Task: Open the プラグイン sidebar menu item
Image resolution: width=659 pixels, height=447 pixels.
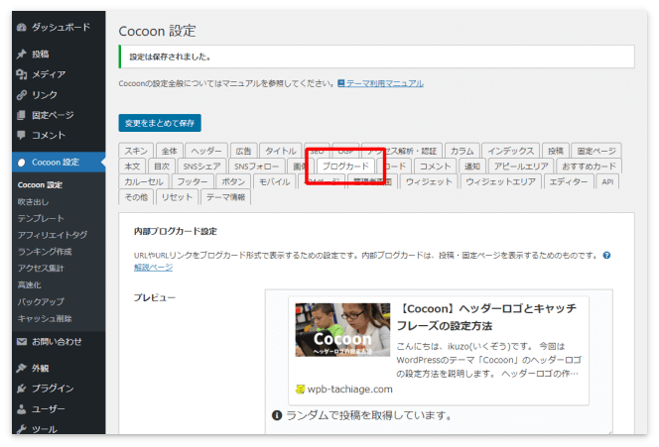Action: 59,389
